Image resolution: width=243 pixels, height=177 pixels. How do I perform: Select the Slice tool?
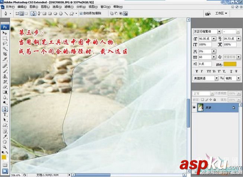point(5,59)
